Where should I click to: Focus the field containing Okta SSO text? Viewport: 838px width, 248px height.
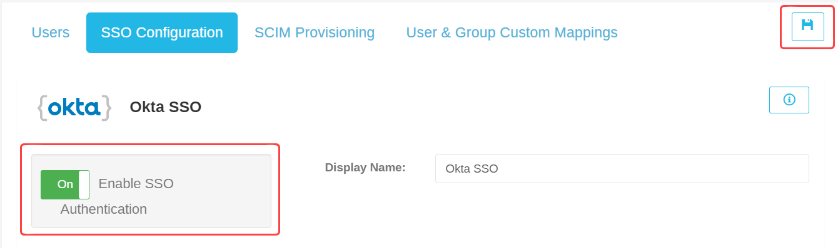click(x=622, y=168)
